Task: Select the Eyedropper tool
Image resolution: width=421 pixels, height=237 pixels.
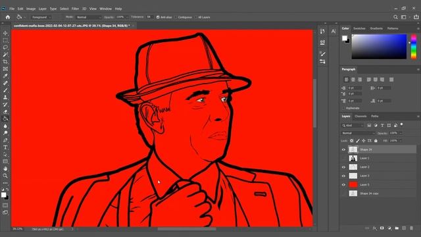Action: pyautogui.click(x=5, y=76)
